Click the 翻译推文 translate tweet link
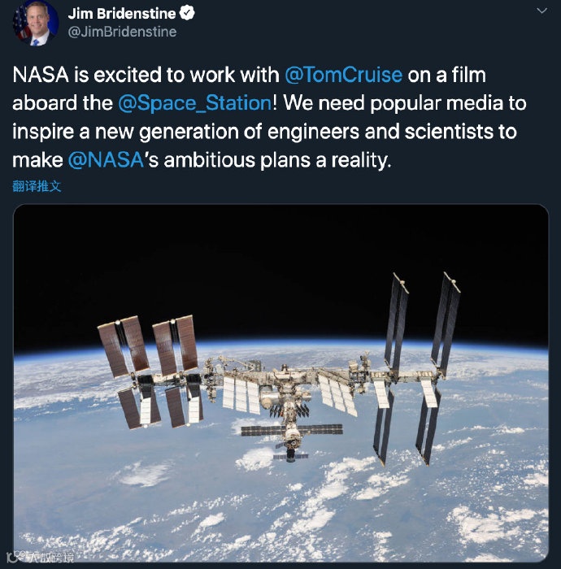Viewport: 561px width, 569px height. pos(37,186)
